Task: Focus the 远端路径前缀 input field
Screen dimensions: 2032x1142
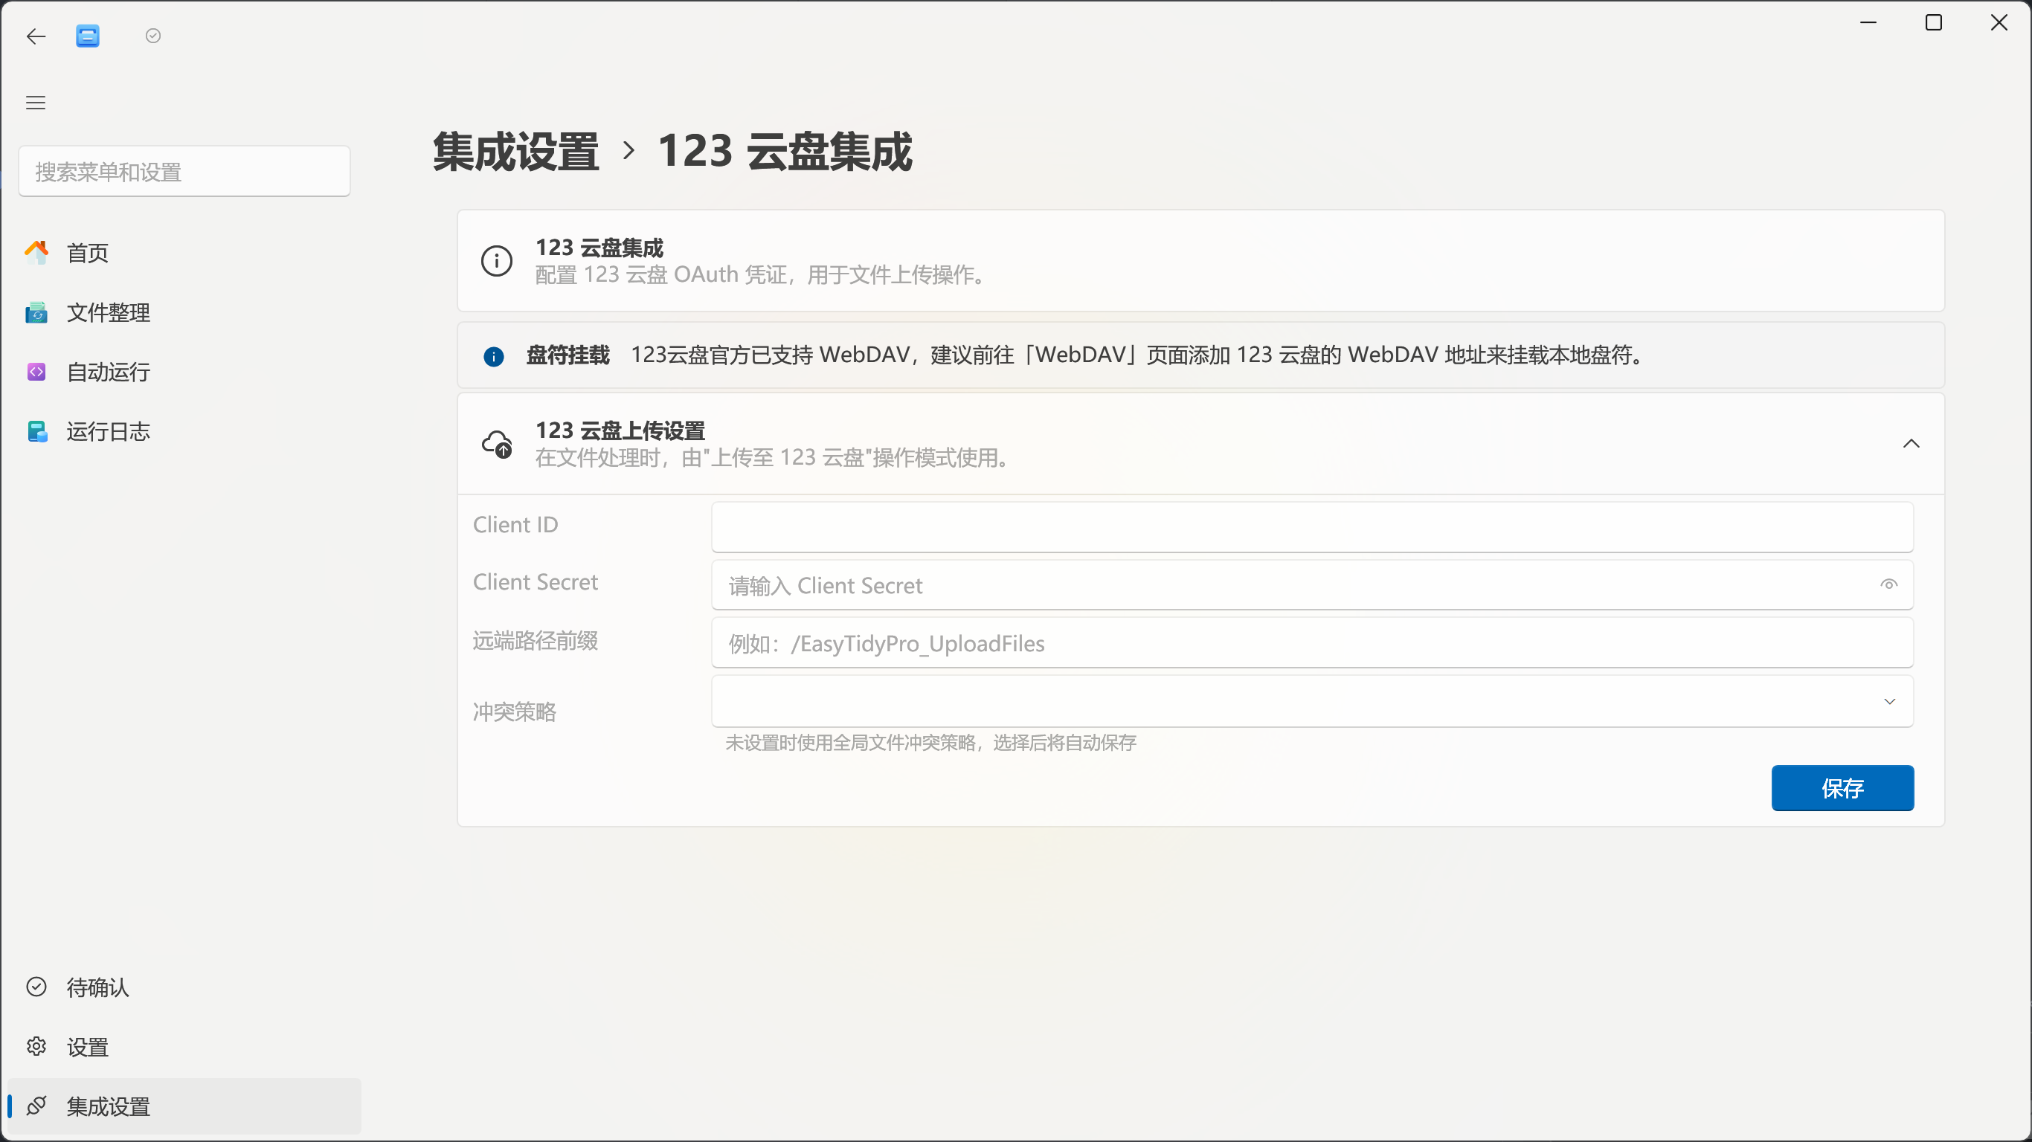Action: pos(1312,643)
